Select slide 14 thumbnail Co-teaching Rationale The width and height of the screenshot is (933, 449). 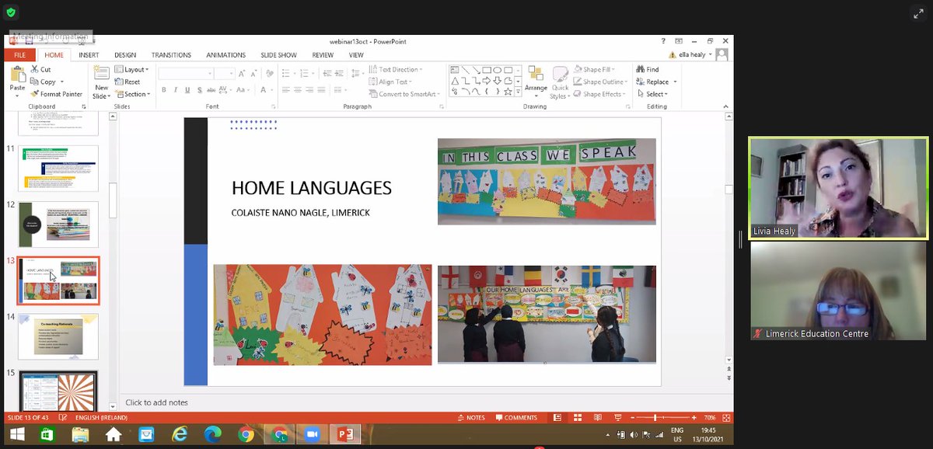click(58, 336)
